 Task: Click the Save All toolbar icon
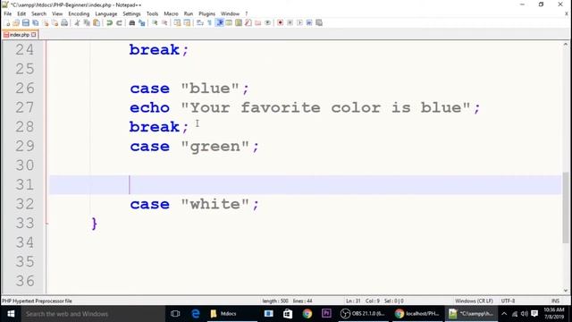tap(36, 23)
